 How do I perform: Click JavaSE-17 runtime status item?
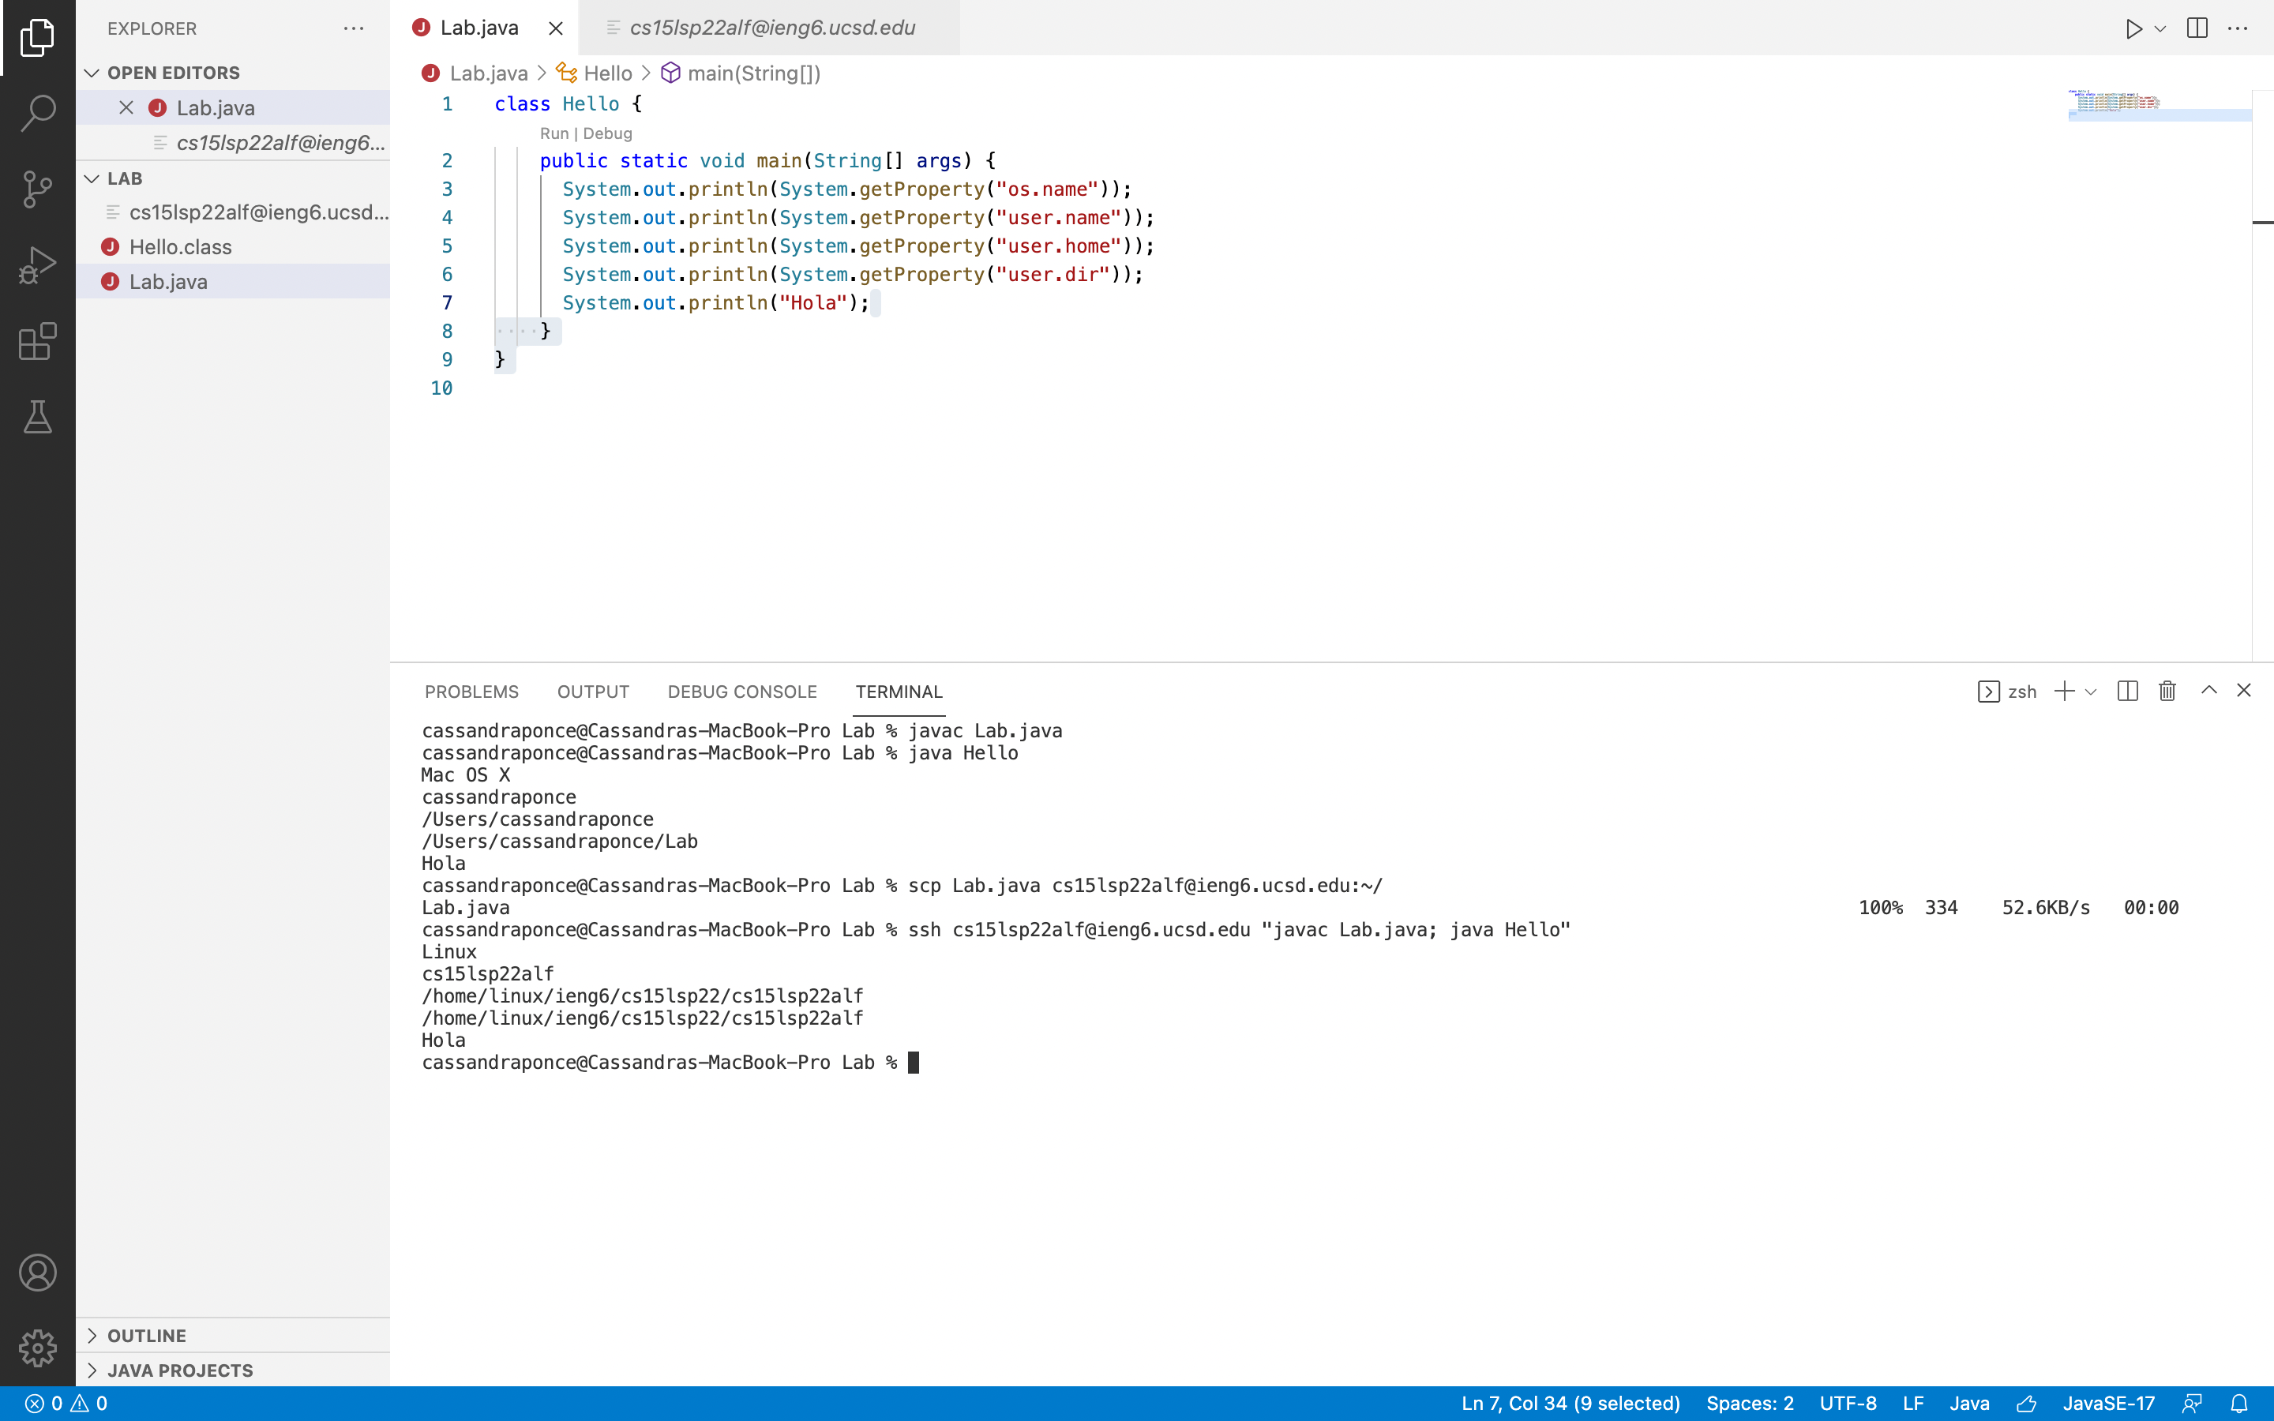tap(2109, 1403)
